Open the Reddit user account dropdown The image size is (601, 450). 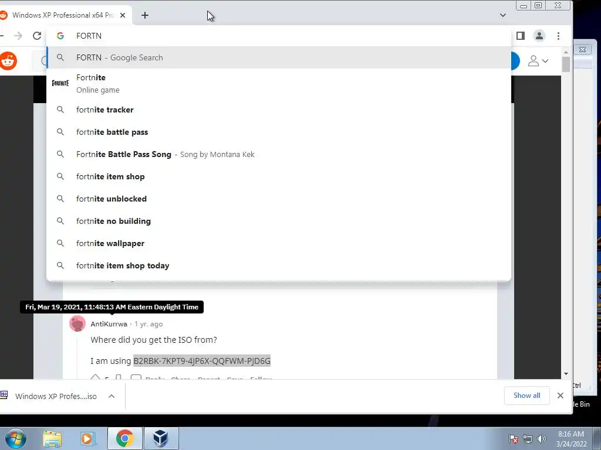[538, 61]
